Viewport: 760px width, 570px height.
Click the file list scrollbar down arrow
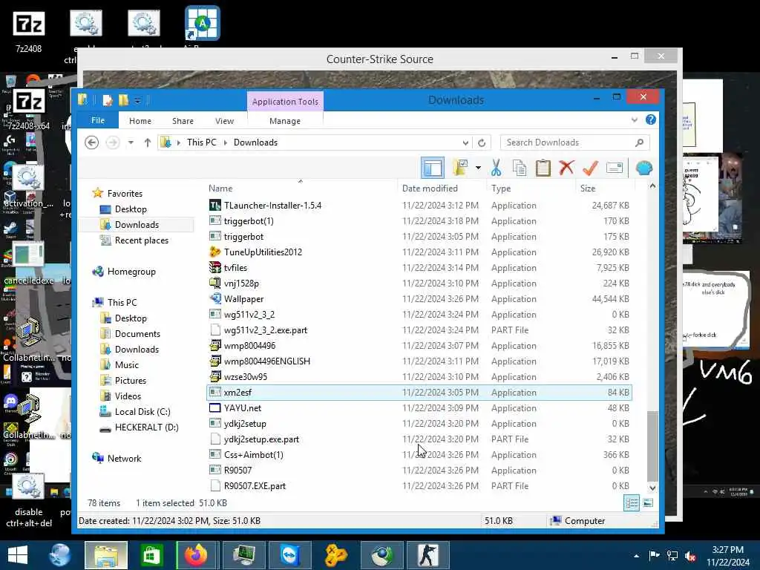(652, 488)
